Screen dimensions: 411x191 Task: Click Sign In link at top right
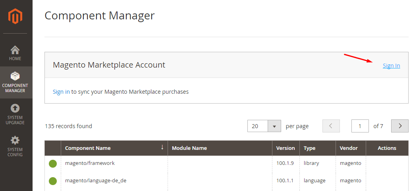tap(391, 66)
